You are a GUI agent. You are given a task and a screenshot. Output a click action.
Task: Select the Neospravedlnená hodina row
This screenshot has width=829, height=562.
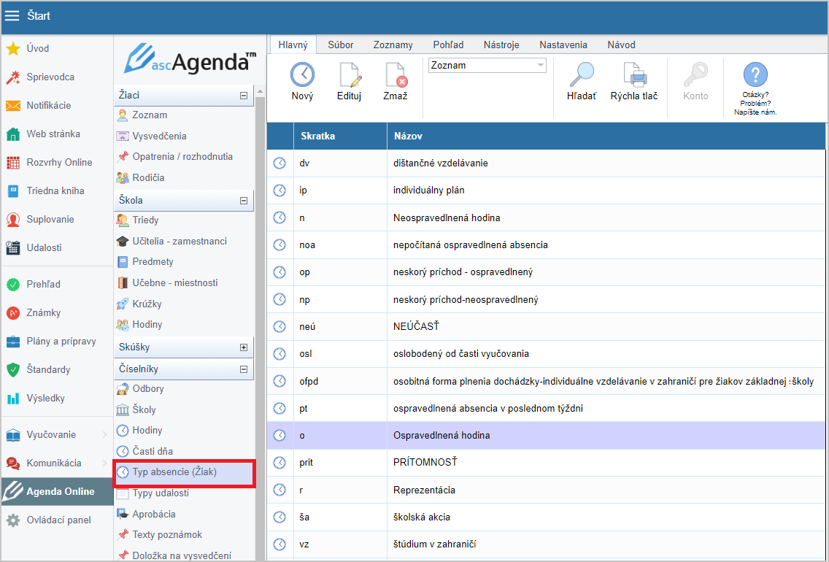click(546, 218)
